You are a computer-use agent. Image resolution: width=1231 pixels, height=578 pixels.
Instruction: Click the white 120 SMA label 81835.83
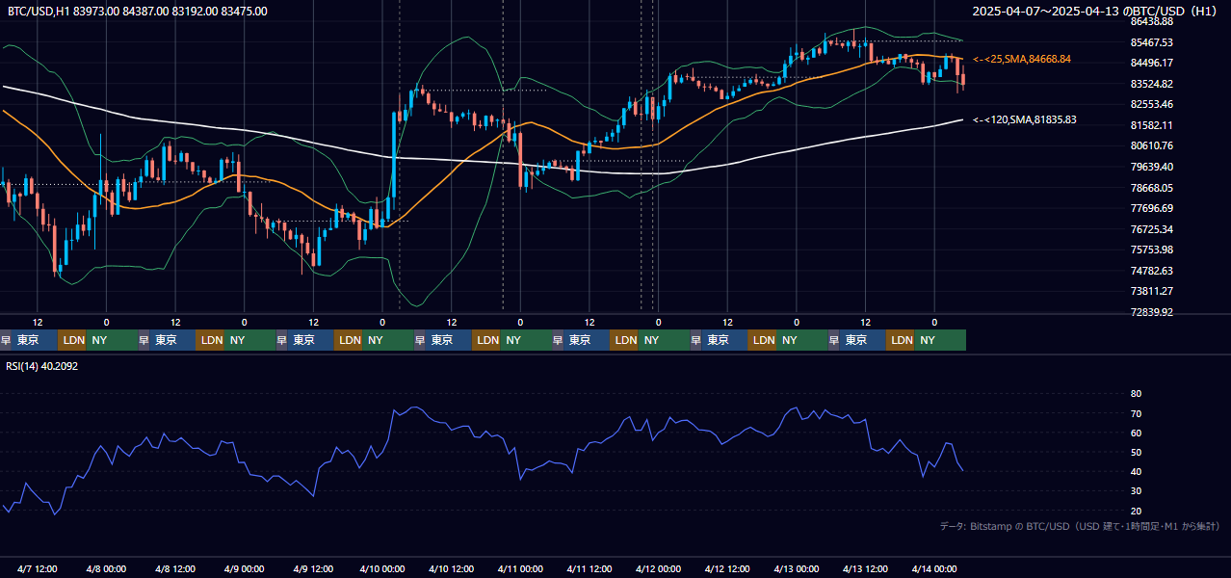click(1025, 119)
